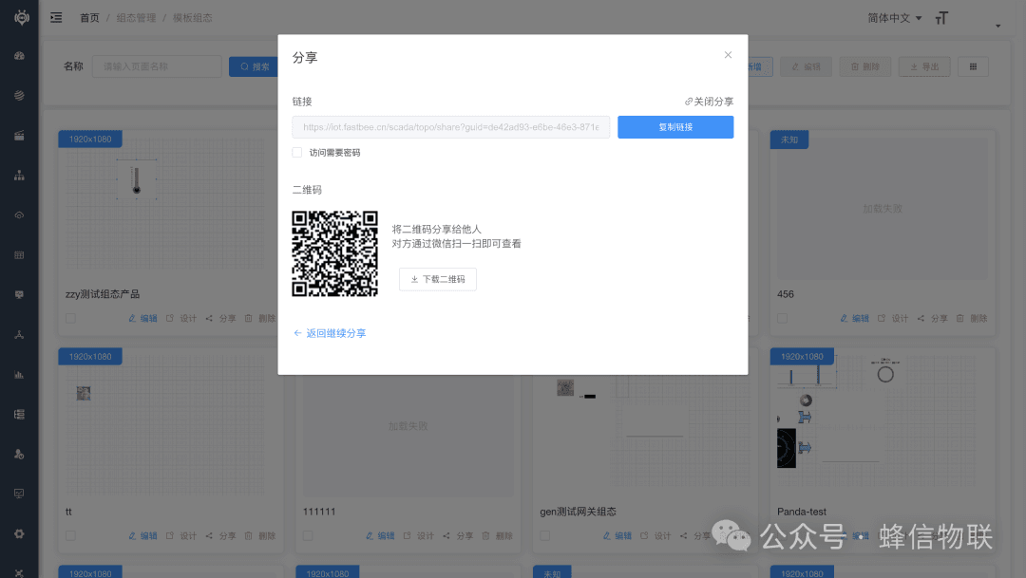
Task: Click the 关闭分享 link
Action: tap(709, 102)
